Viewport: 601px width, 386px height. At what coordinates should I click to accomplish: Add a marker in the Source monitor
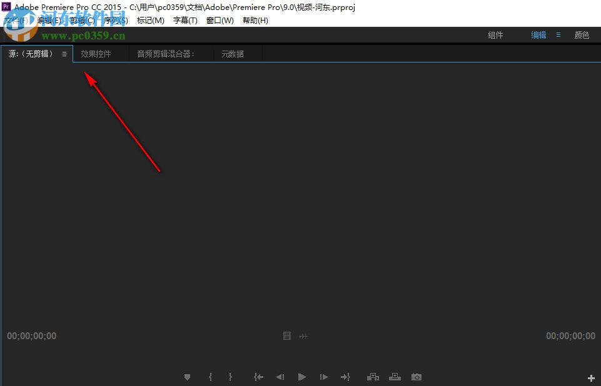click(x=187, y=377)
